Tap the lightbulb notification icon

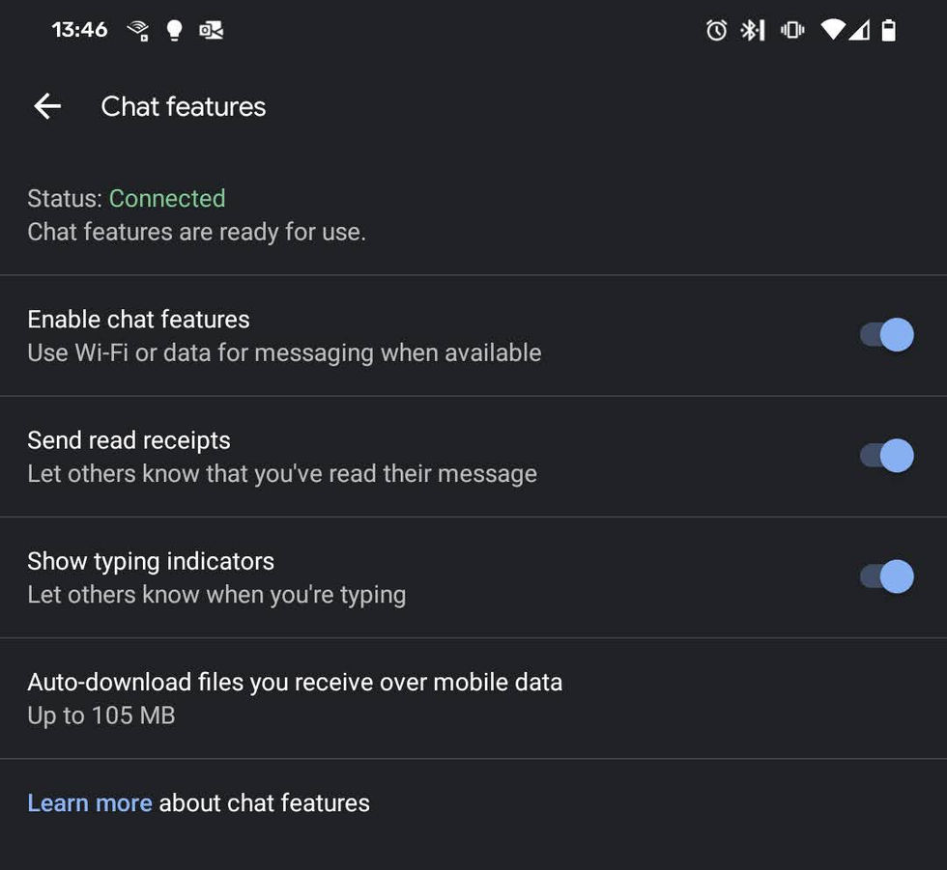174,30
